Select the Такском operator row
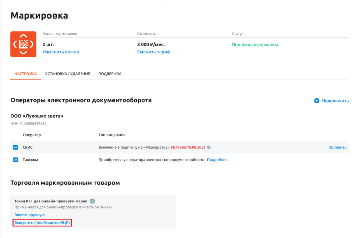This screenshot has width=358, height=238. point(179,159)
